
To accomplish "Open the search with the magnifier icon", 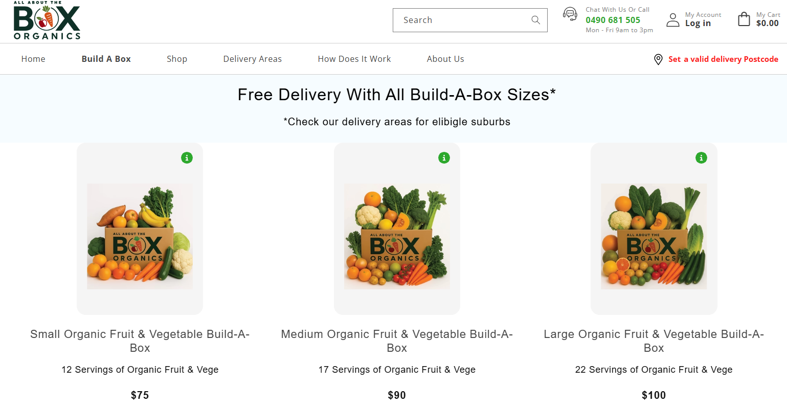I will click(535, 20).
